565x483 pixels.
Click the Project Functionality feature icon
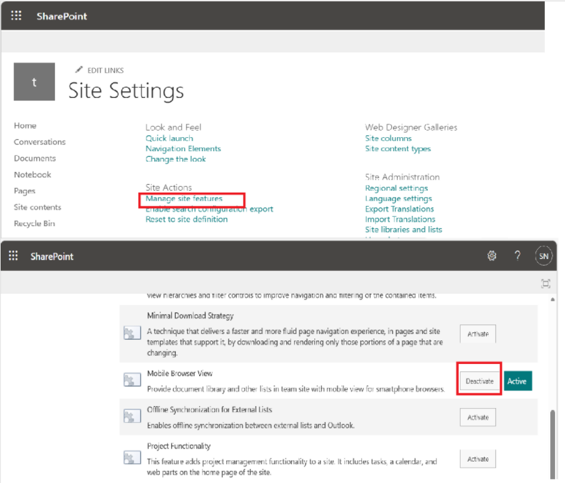132,458
